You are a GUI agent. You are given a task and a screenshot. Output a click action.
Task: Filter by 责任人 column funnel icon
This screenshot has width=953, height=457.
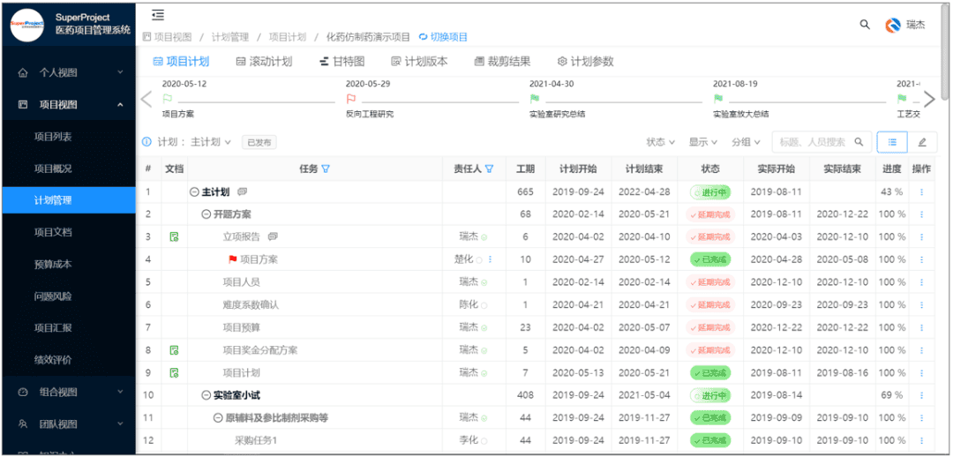489,169
